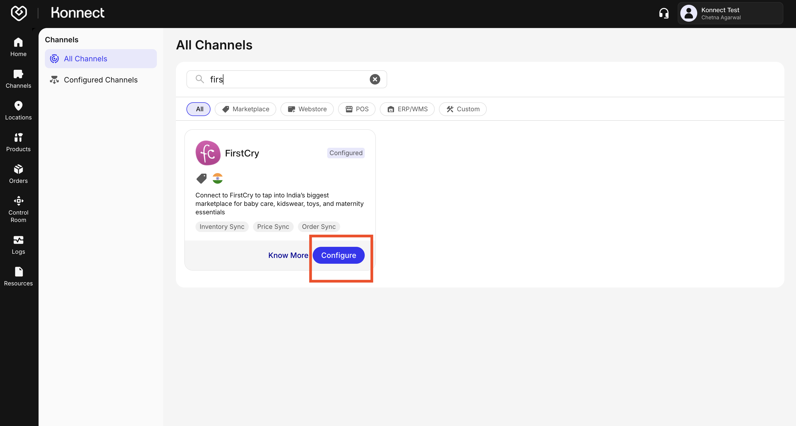The height and width of the screenshot is (426, 796).
Task: Open the Control Room
Action: [18, 209]
